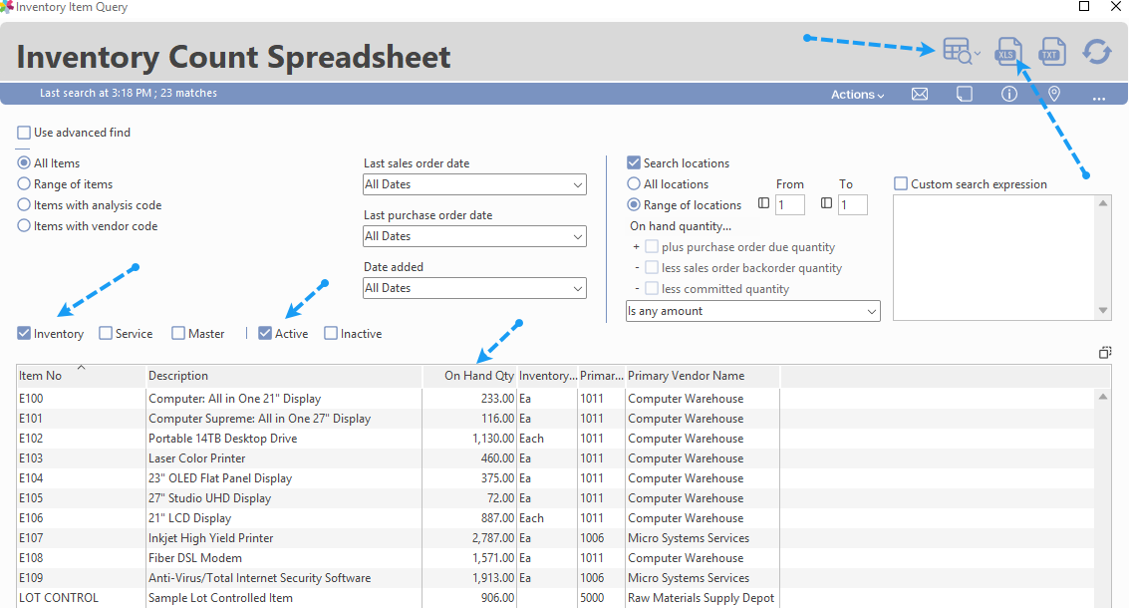Viewport: 1129px width, 608px height.
Task: Click the map location pin icon
Action: (x=1054, y=95)
